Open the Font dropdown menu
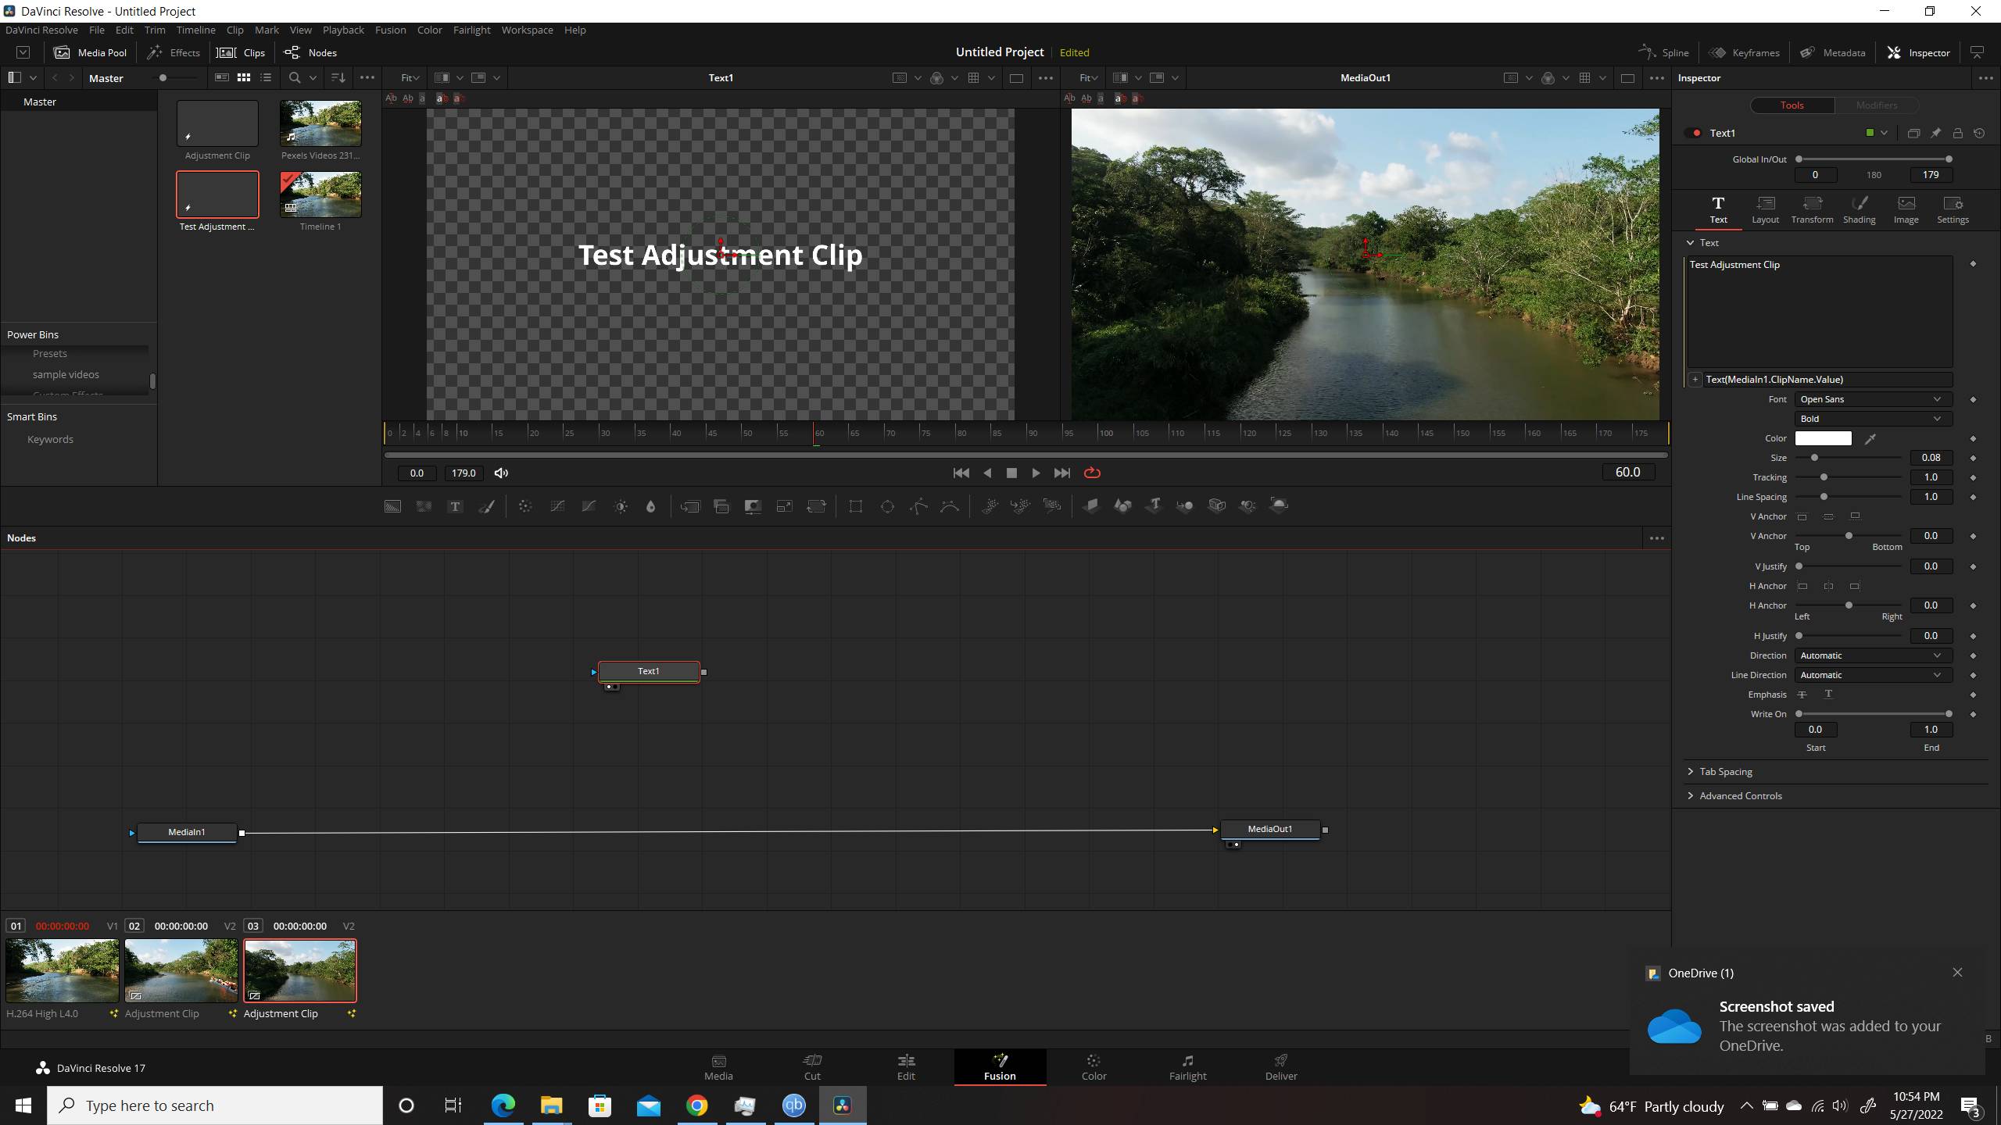 [1870, 398]
